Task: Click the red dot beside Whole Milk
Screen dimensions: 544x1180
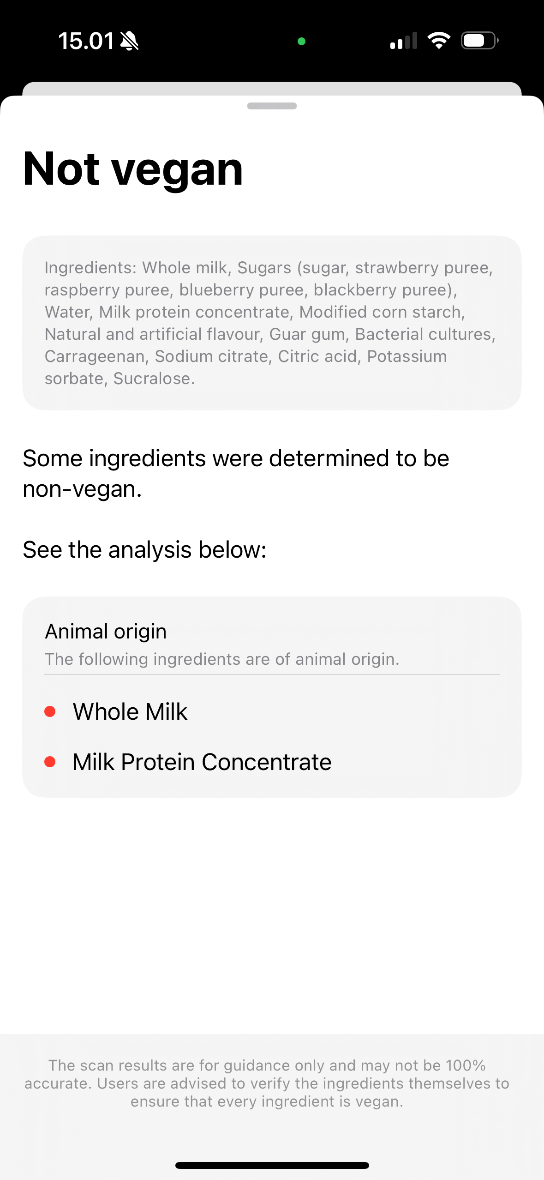Action: pyautogui.click(x=50, y=711)
